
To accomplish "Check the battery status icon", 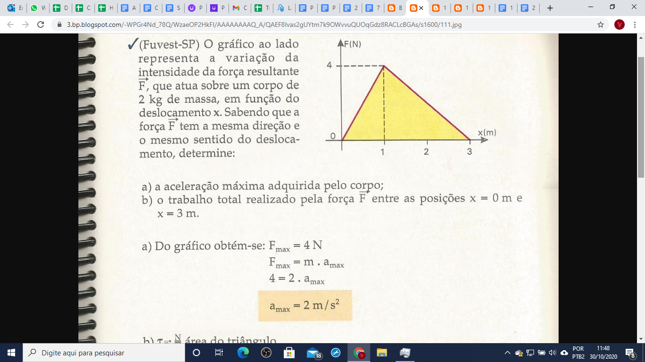I will [541, 353].
